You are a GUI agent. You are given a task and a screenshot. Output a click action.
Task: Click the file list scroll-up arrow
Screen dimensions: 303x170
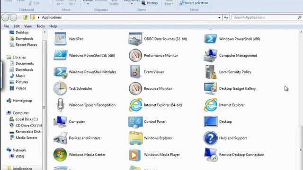301,32
